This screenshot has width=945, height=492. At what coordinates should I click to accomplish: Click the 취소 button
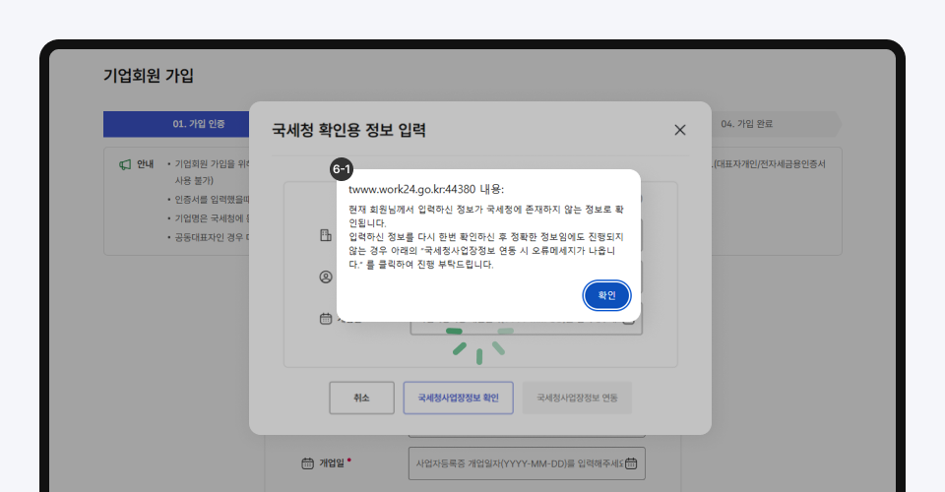click(x=361, y=398)
